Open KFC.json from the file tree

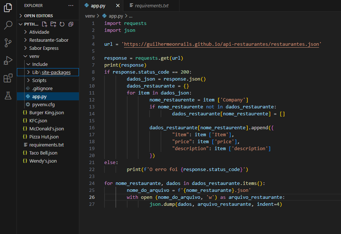pyautogui.click(x=38, y=120)
